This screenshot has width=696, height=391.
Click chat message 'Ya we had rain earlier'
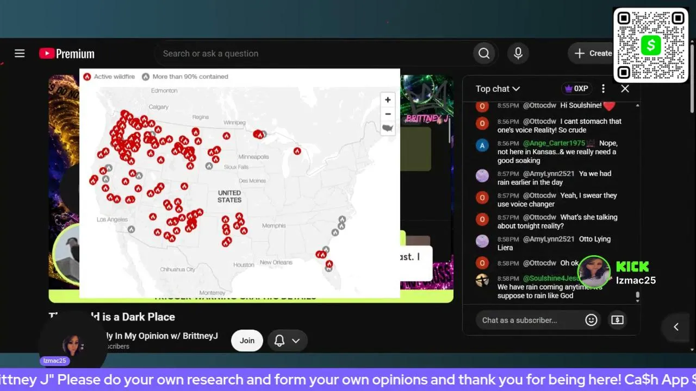coord(555,178)
